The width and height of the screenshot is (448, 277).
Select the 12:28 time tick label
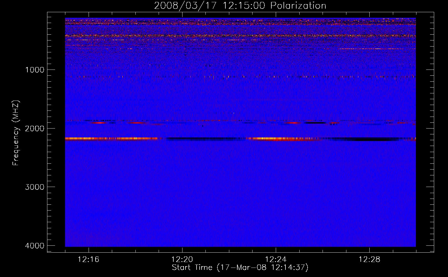[x=369, y=260]
